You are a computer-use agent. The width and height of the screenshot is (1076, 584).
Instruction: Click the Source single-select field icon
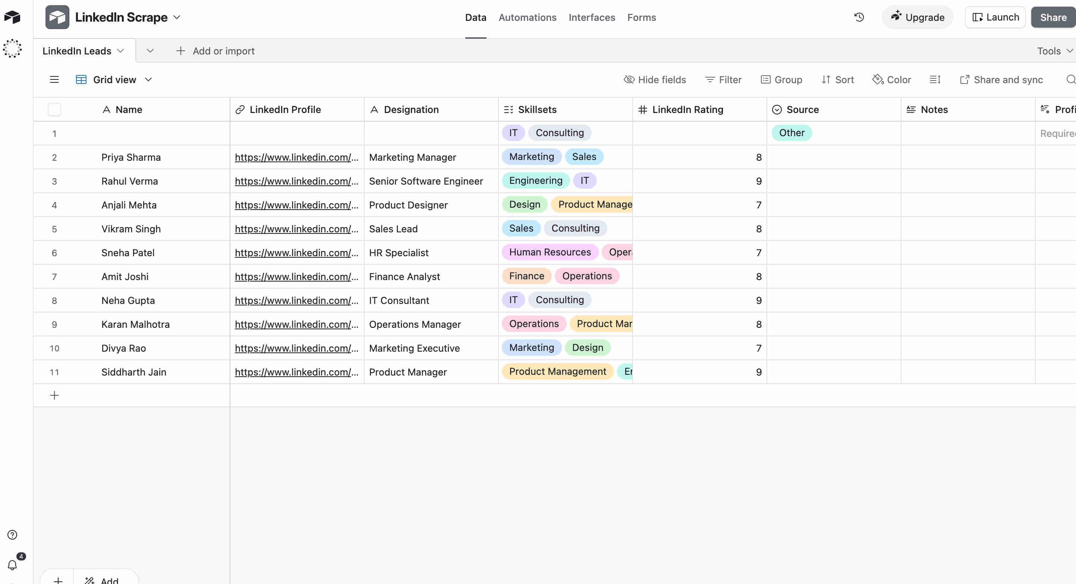point(777,109)
